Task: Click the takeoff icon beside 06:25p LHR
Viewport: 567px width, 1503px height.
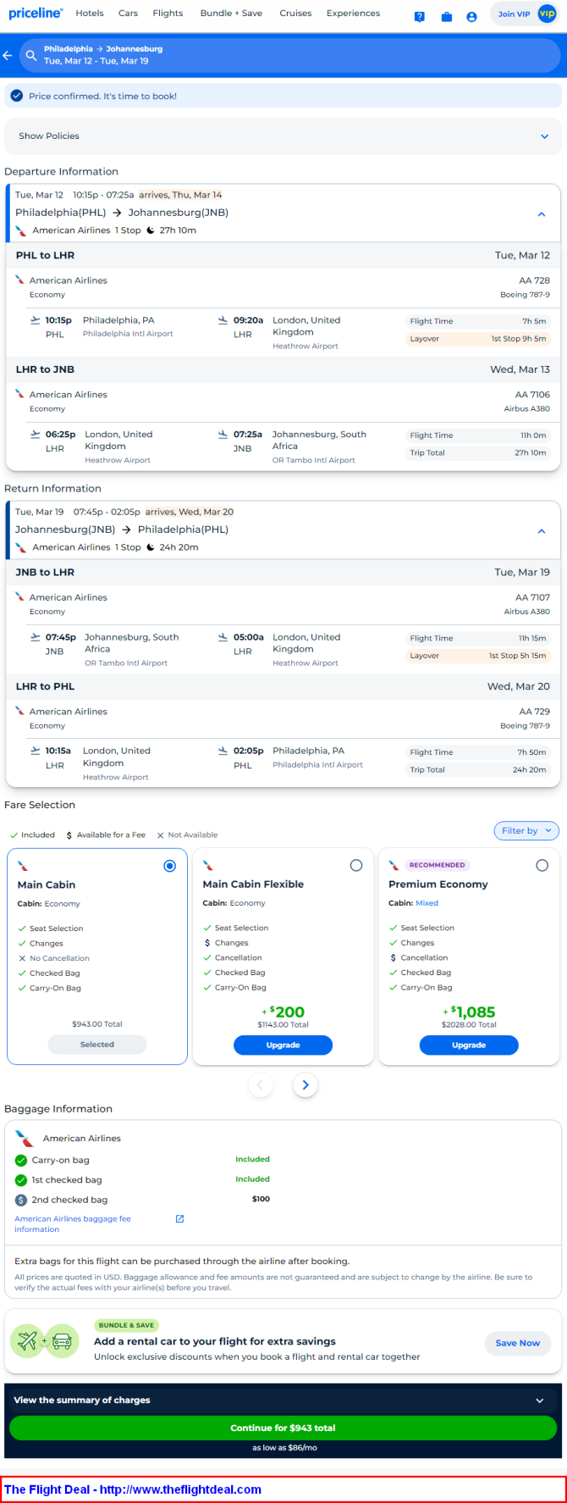Action: click(x=36, y=434)
